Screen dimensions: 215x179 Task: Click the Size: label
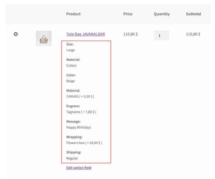click(70, 44)
